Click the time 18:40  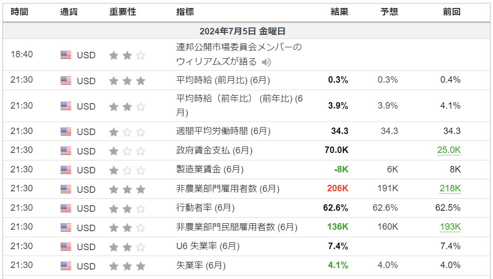[21, 54]
